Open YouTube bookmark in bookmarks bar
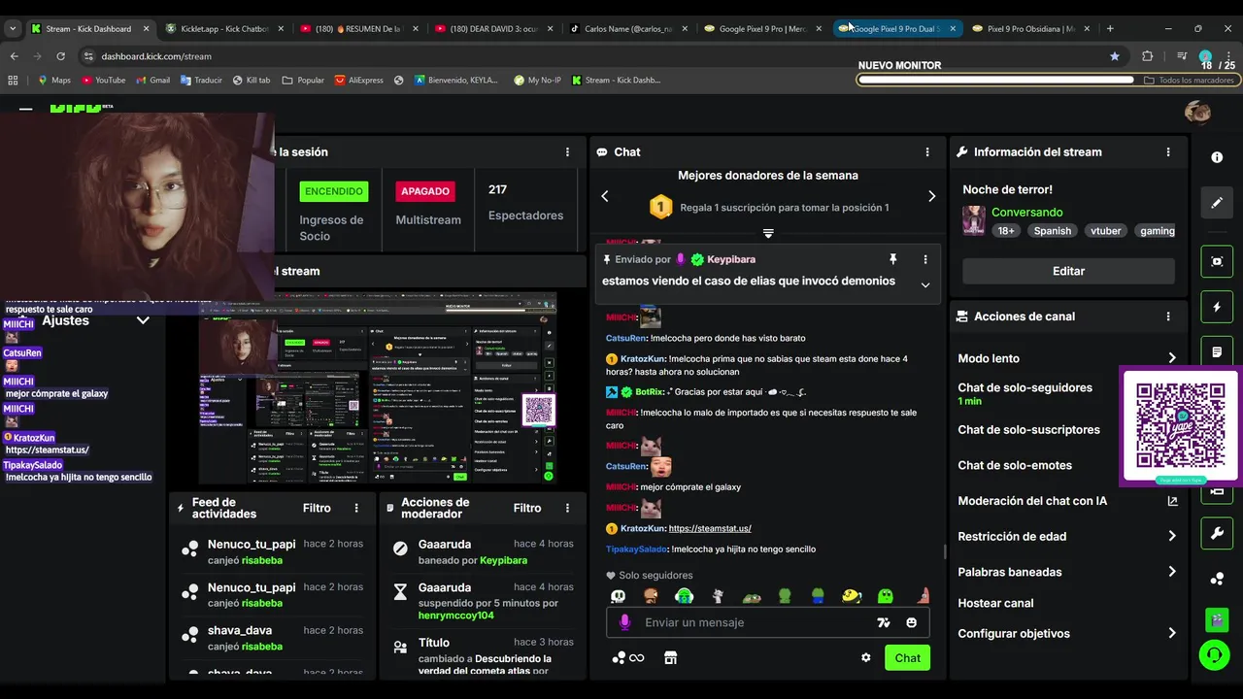This screenshot has width=1243, height=699. [x=103, y=81]
